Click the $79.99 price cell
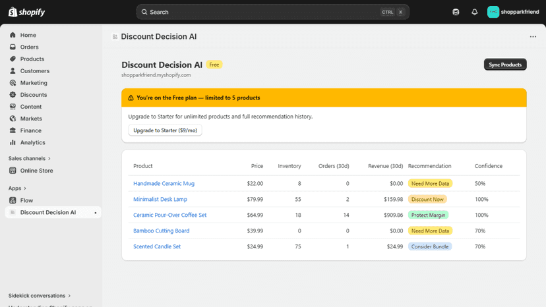Viewport: 546px width, 307px height. (255, 199)
